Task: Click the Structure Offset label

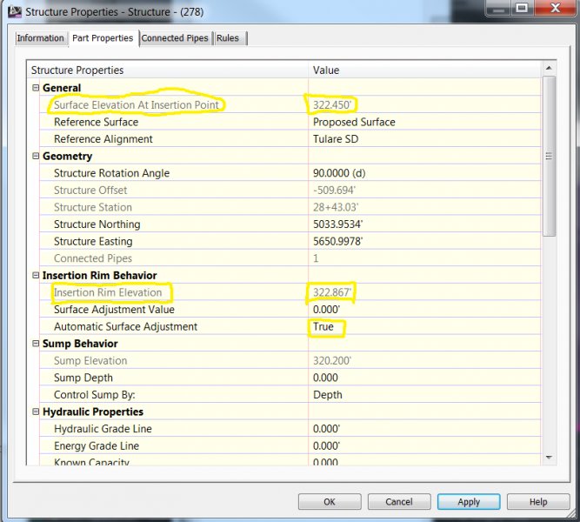Action: tap(90, 190)
